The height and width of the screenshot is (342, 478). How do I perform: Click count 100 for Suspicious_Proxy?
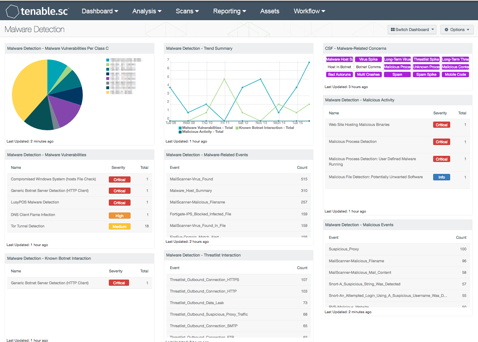(x=463, y=249)
